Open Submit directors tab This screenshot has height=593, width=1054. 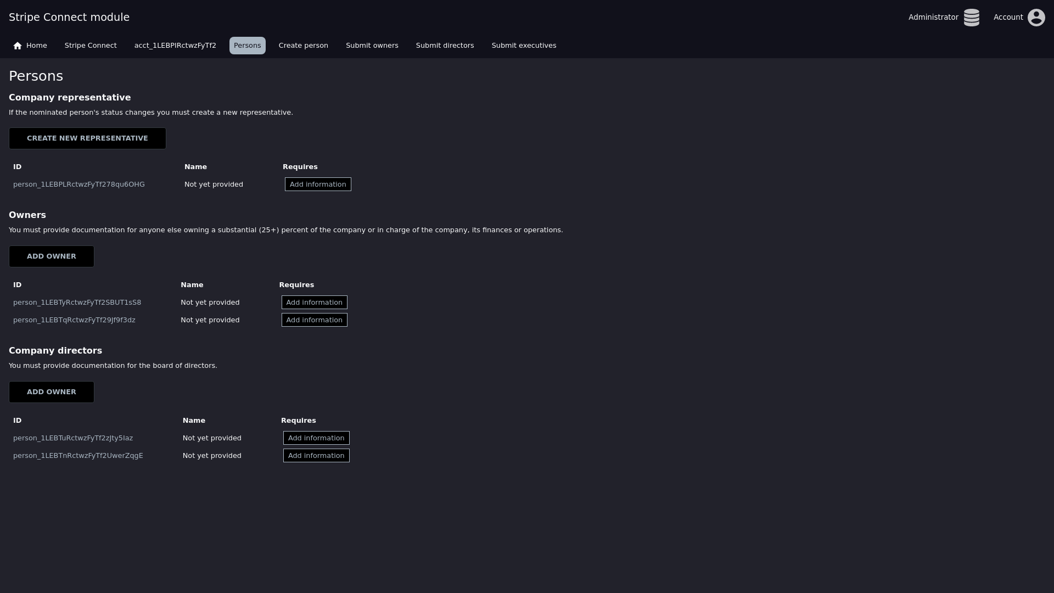pos(445,46)
